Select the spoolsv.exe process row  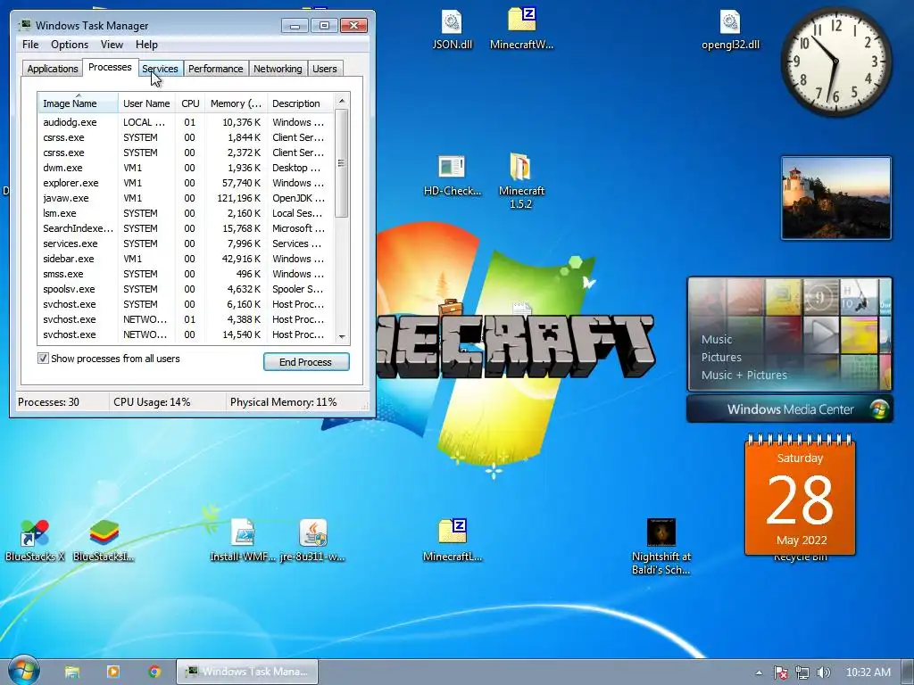click(x=186, y=289)
